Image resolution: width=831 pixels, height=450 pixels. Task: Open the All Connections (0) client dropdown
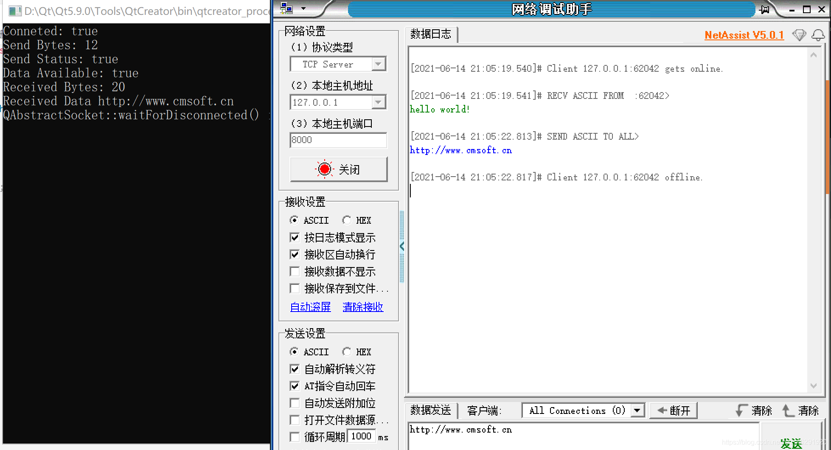[x=637, y=411]
